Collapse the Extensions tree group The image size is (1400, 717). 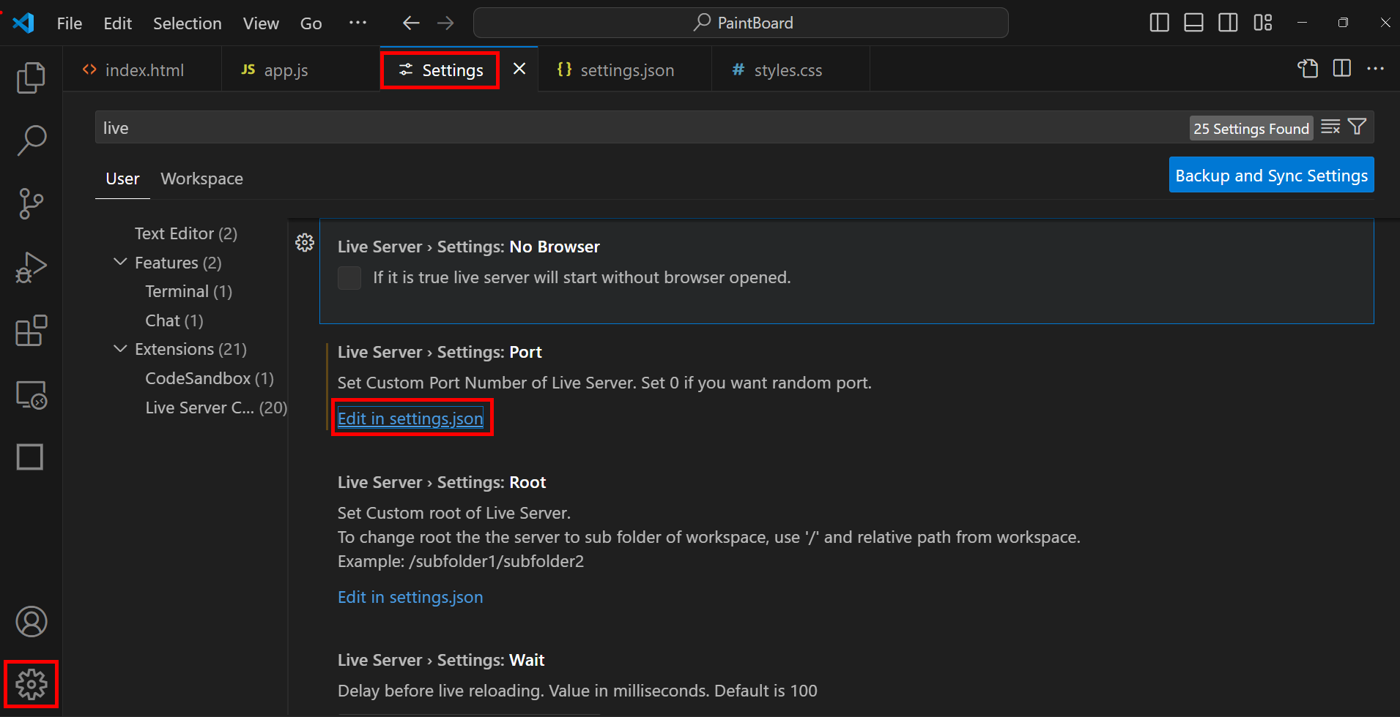(x=120, y=349)
